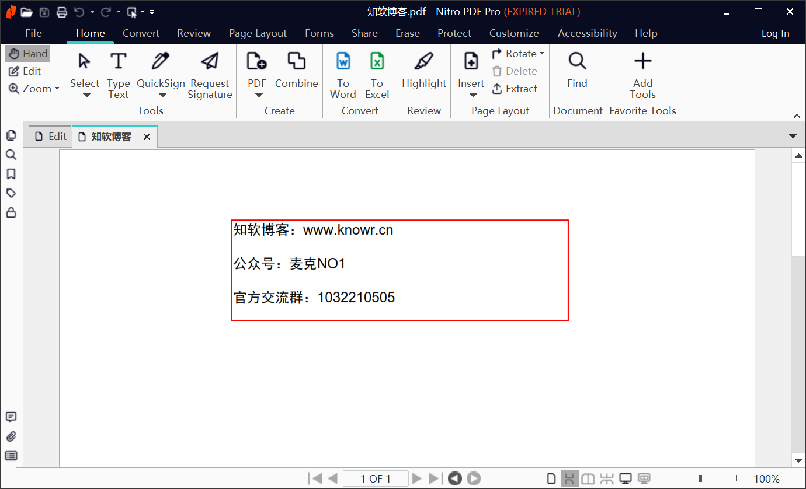Open a file with the folder icon
The height and width of the screenshot is (489, 806).
pos(27,12)
